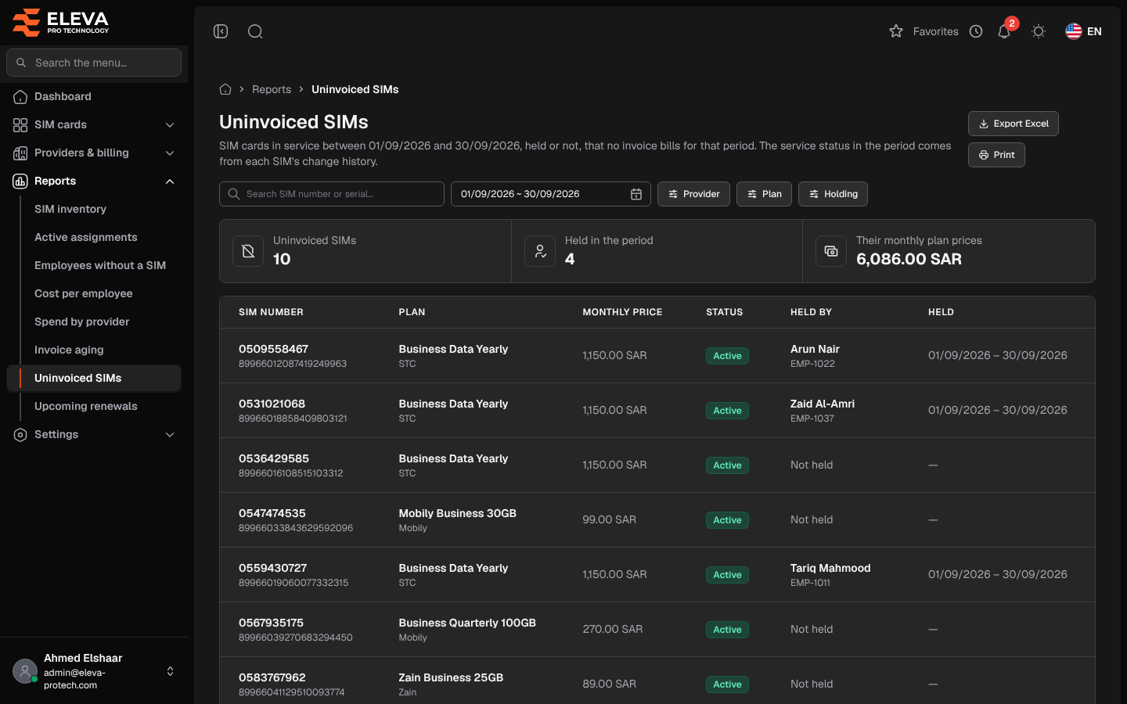Viewport: 1127px width, 704px height.
Task: Select Uninvoiced SIMs in sidebar
Action: (94, 378)
